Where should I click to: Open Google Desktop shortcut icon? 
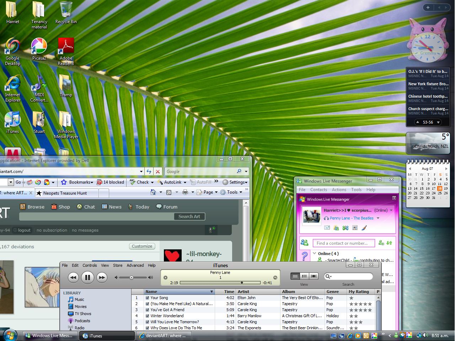click(12, 52)
